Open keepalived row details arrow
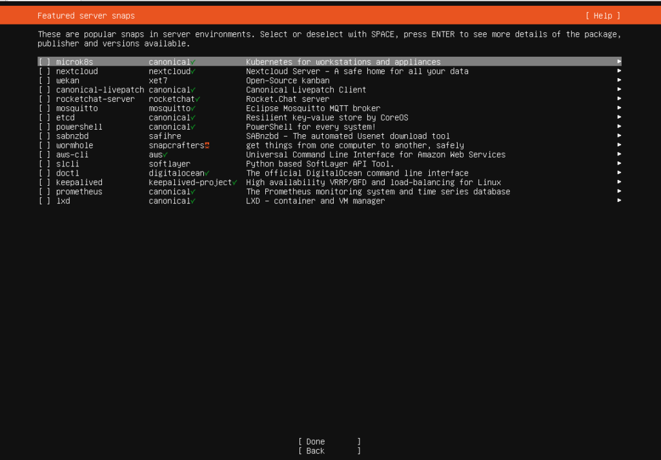661x460 pixels. [619, 182]
